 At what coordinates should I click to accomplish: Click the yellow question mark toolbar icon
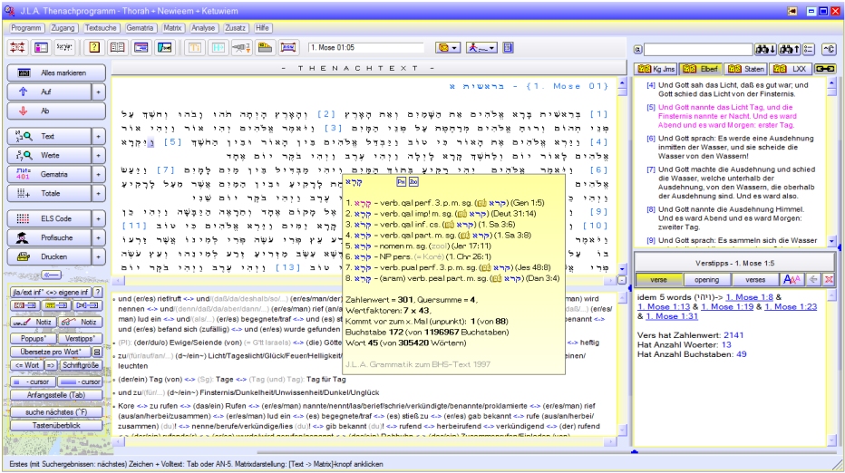pyautogui.click(x=94, y=47)
